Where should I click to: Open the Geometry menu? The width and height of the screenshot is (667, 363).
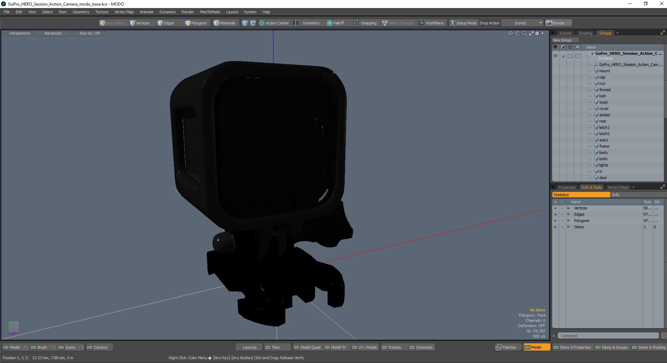click(x=81, y=12)
